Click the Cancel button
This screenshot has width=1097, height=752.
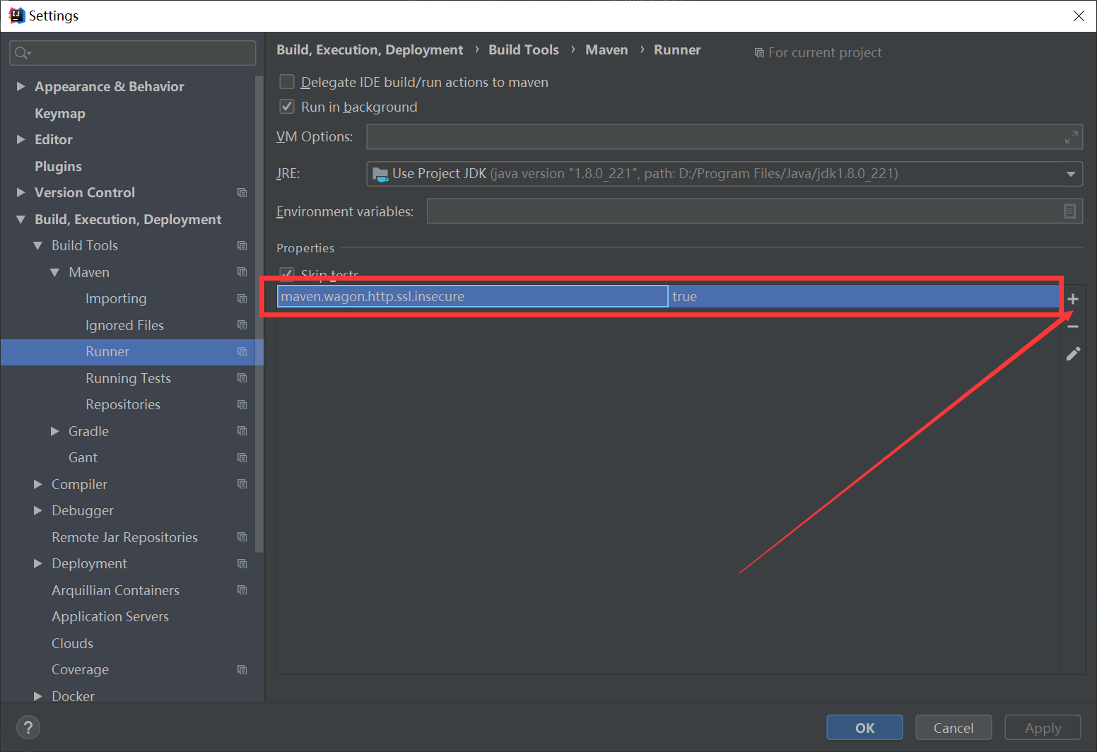click(954, 727)
